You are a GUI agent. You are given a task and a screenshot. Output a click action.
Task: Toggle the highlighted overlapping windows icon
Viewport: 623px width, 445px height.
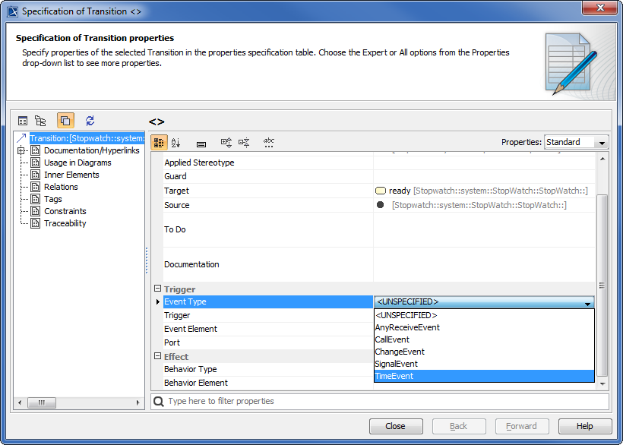click(65, 121)
